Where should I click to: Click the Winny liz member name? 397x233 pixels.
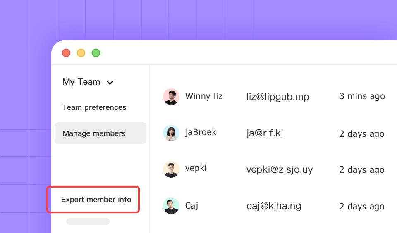tap(204, 96)
